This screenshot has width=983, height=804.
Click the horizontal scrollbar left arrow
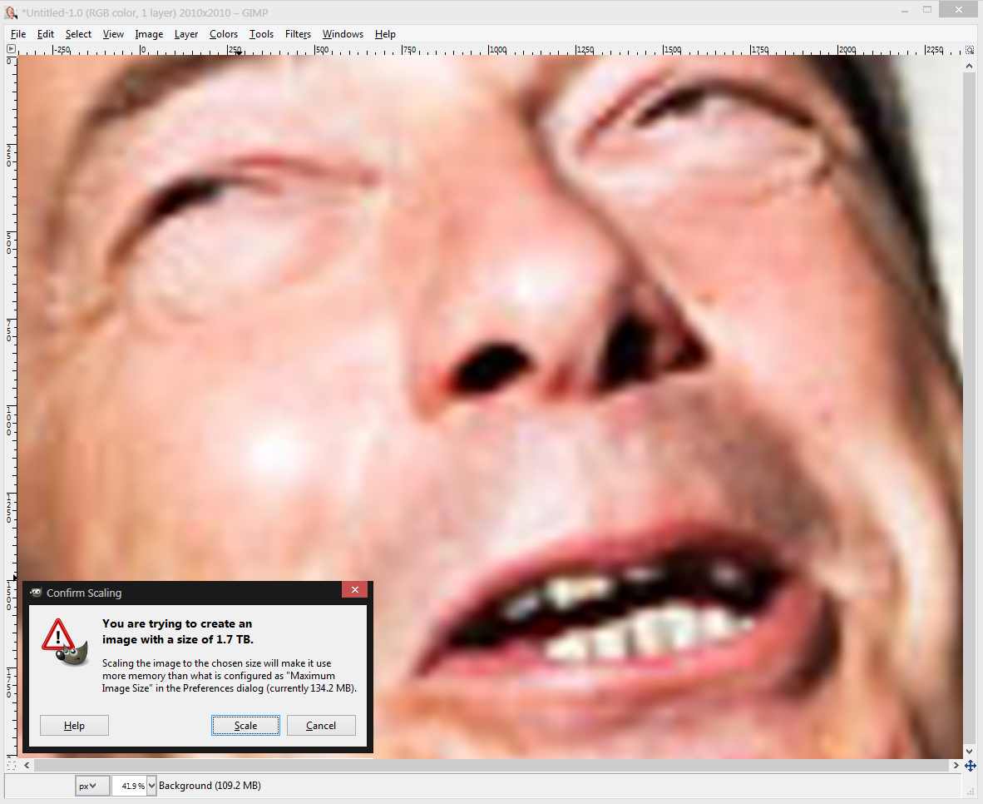pos(27,766)
